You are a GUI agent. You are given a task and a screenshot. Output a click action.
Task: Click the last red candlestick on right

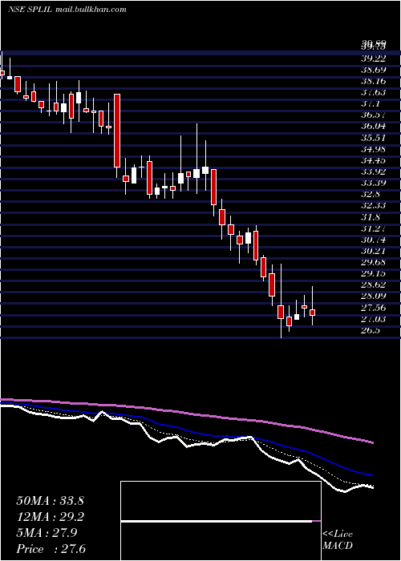click(x=312, y=313)
